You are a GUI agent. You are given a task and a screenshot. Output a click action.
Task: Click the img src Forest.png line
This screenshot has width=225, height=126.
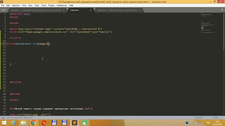coord(30,114)
